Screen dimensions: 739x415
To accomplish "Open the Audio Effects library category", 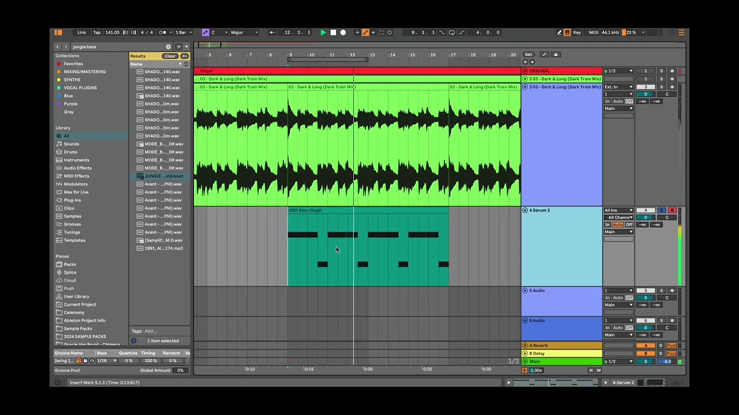I will coord(78,168).
